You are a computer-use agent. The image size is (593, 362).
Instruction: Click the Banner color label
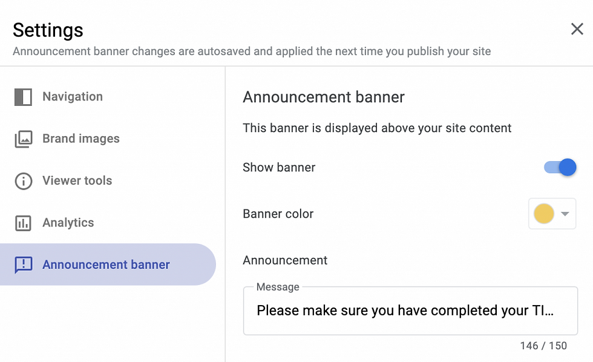click(x=278, y=214)
